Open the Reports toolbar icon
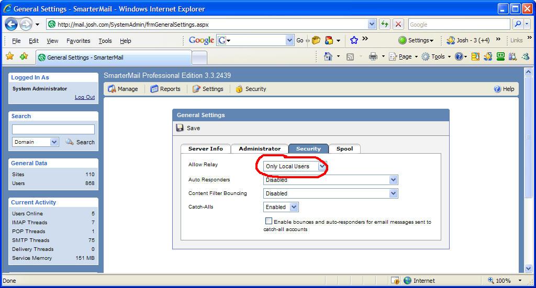Image resolution: width=536 pixels, height=288 pixels. [x=154, y=89]
